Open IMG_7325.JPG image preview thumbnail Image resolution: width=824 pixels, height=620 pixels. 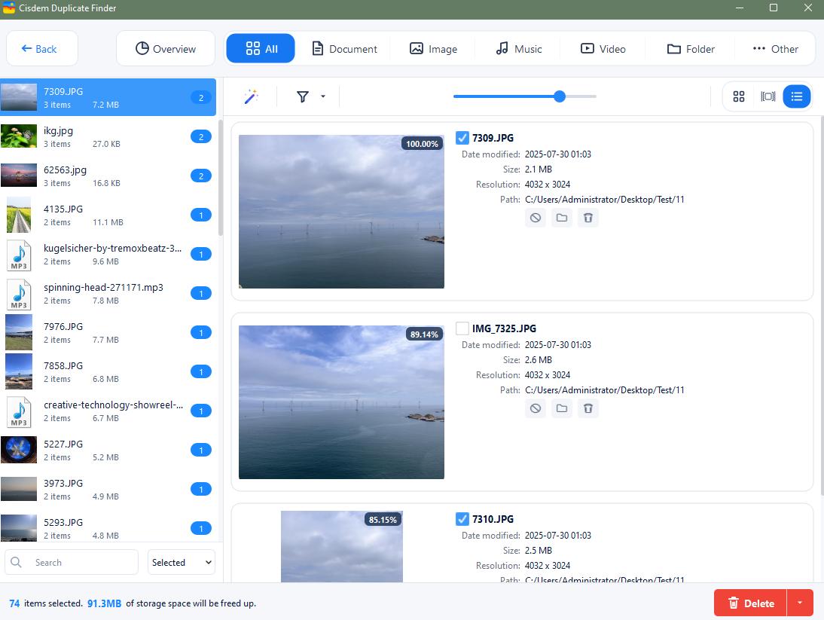click(342, 402)
